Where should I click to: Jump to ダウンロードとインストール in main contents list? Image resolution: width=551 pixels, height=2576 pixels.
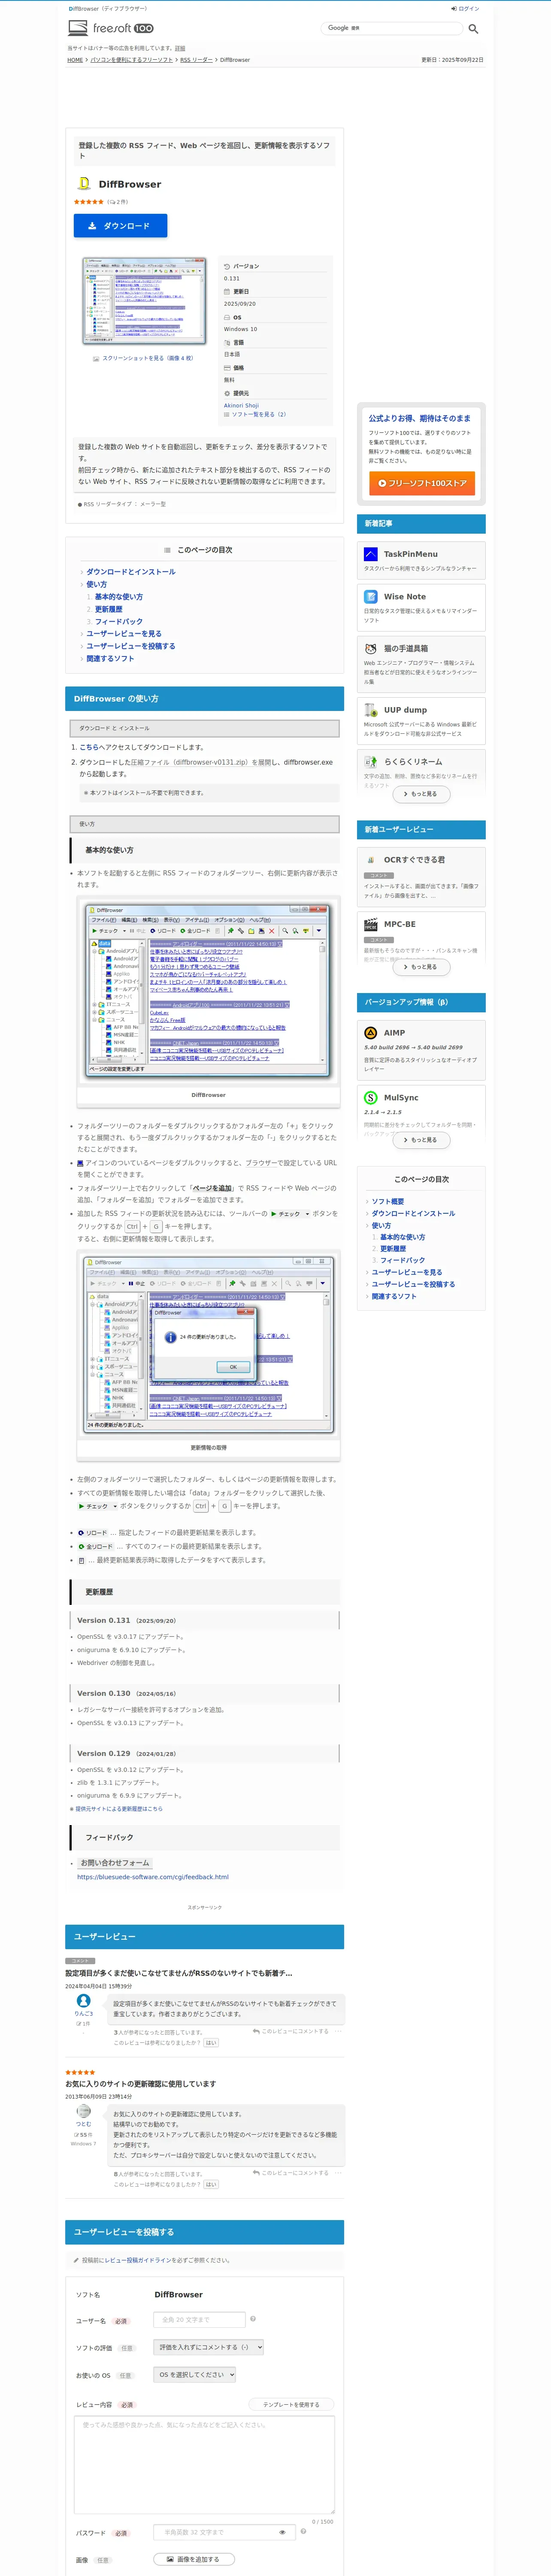point(131,572)
